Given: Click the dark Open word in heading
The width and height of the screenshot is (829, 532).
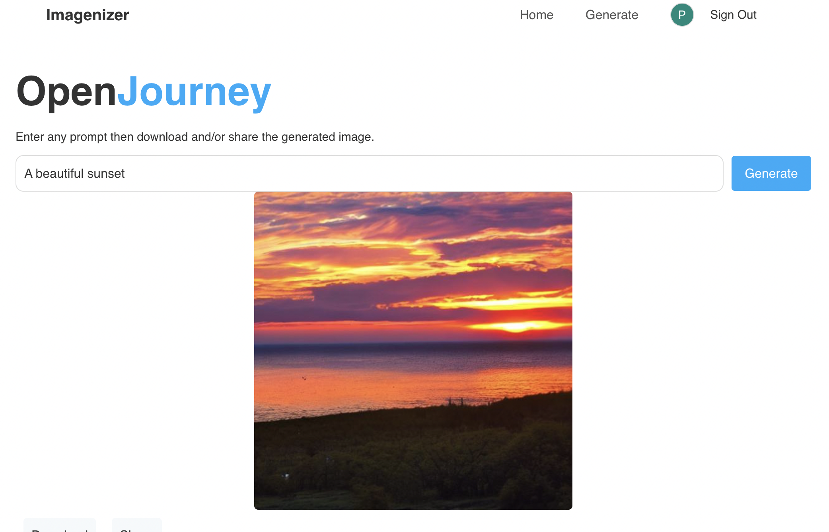Looking at the screenshot, I should [66, 92].
